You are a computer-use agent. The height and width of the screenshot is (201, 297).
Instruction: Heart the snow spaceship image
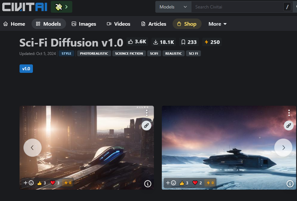tap(197, 183)
